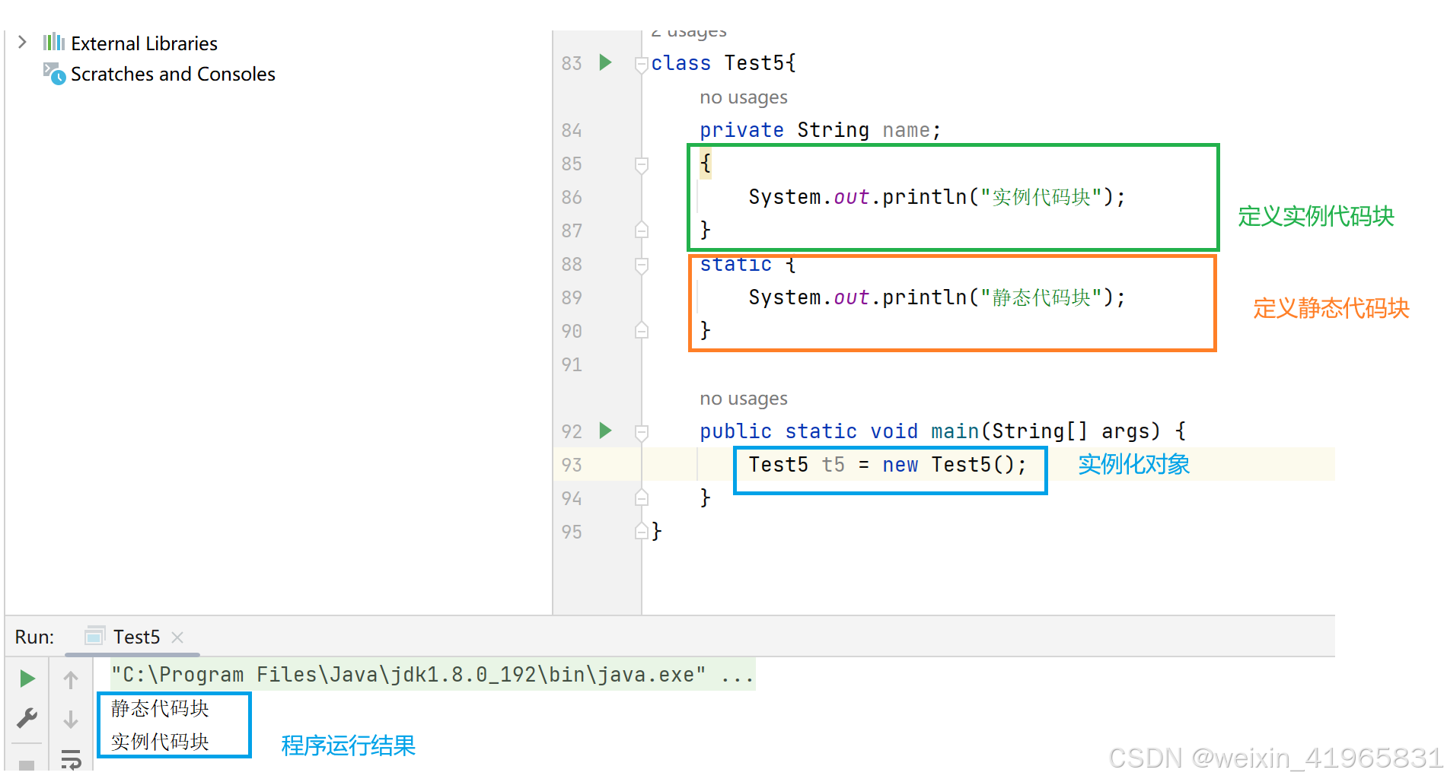Click println("静态代码块") code on line 89
This screenshot has width=1447, height=782.
pos(936,297)
